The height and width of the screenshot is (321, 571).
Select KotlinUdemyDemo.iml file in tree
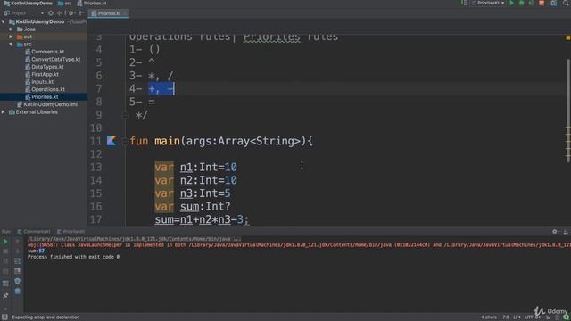click(47, 104)
